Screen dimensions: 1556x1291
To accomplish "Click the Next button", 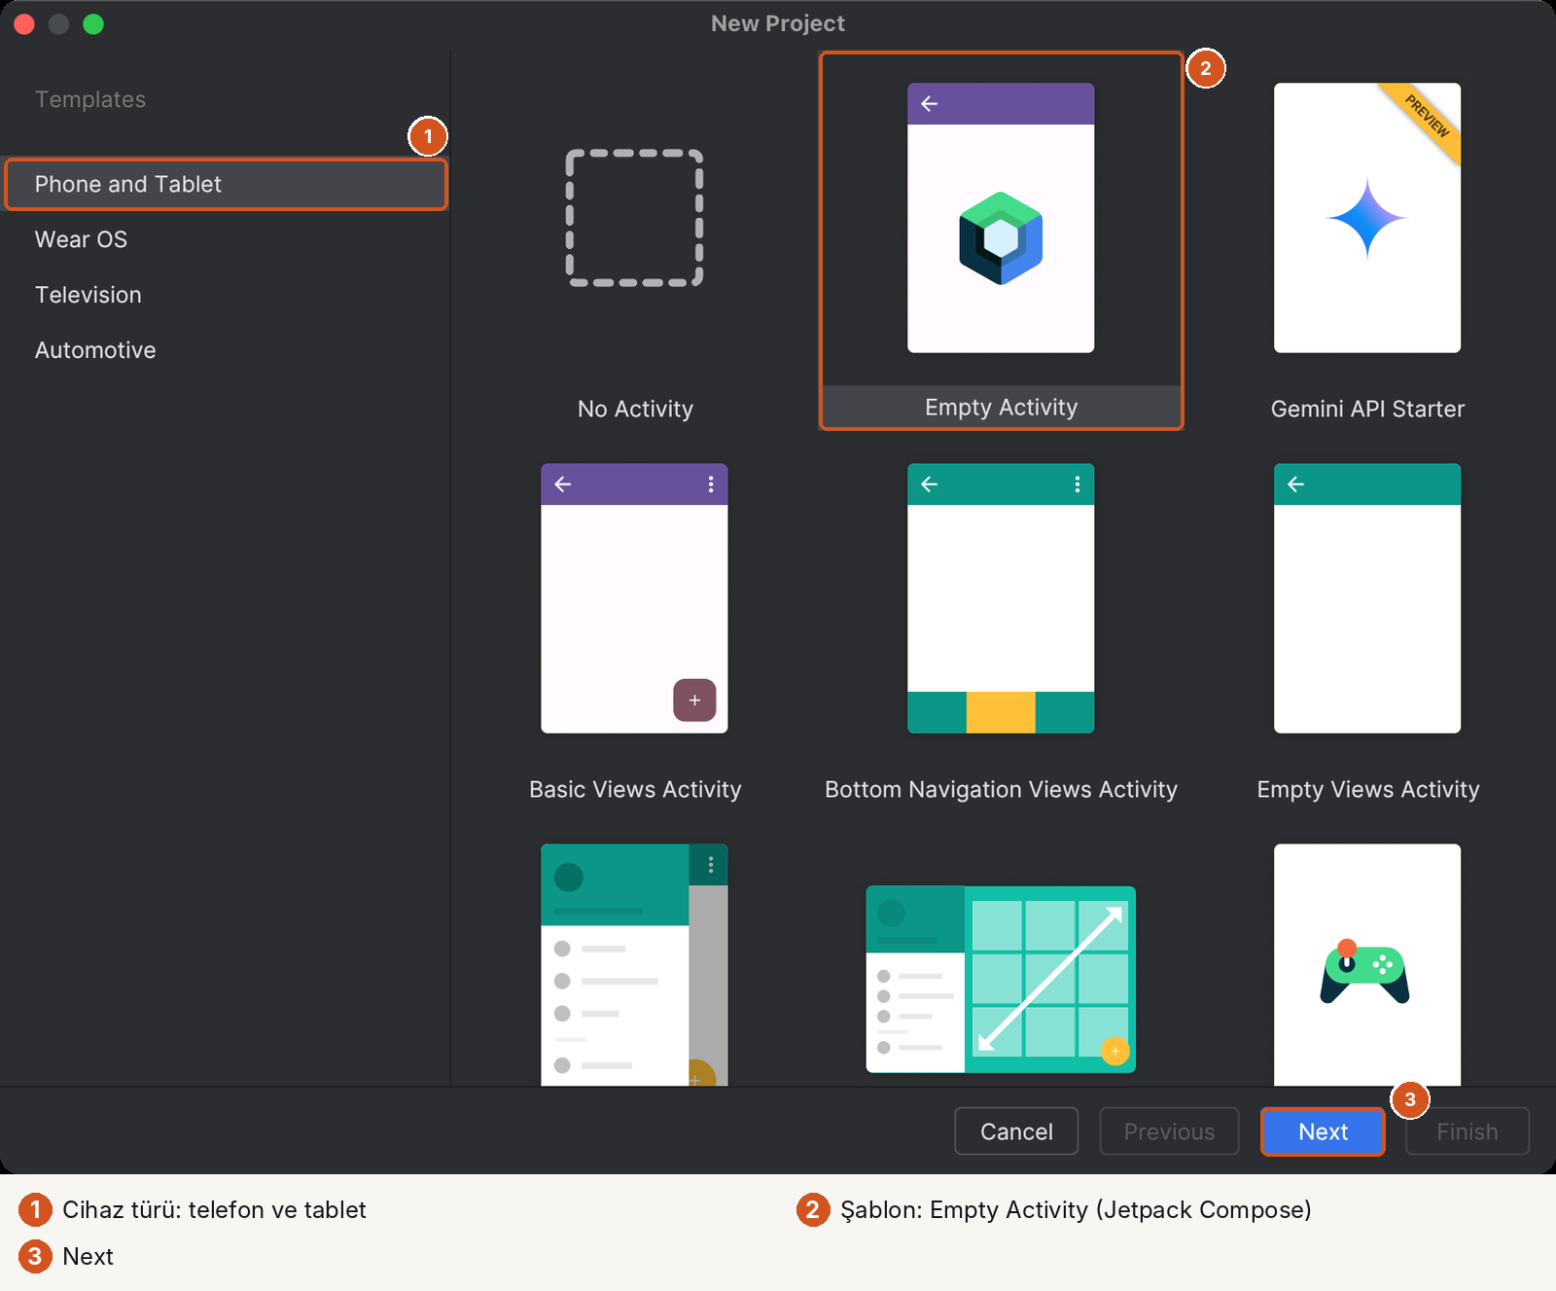I will point(1323,1131).
